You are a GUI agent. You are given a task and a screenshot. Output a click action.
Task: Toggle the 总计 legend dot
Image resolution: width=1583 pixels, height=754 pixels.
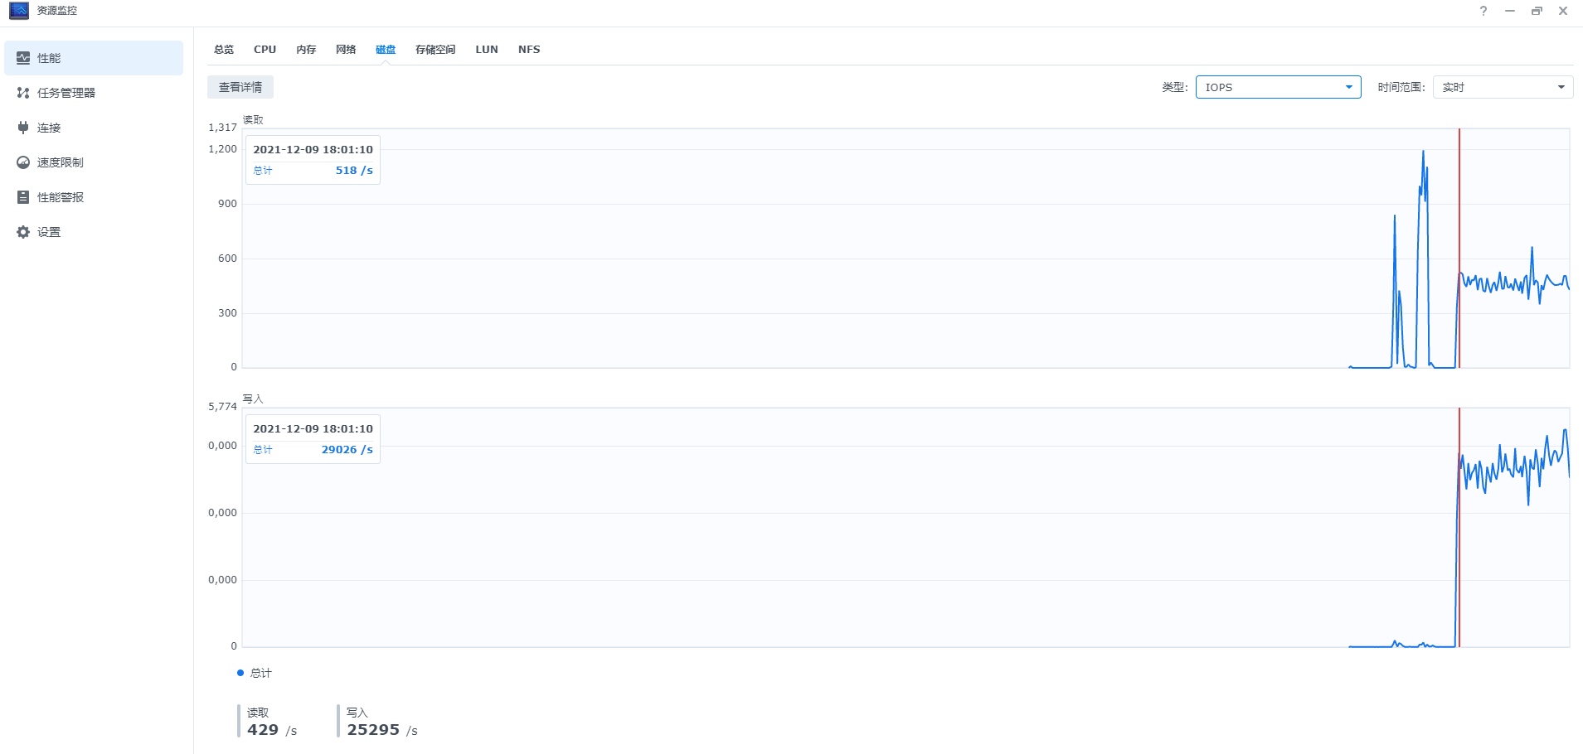tap(240, 673)
